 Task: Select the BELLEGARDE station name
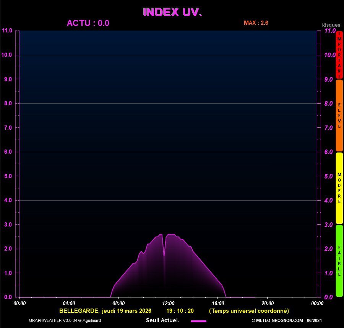[x=78, y=311]
